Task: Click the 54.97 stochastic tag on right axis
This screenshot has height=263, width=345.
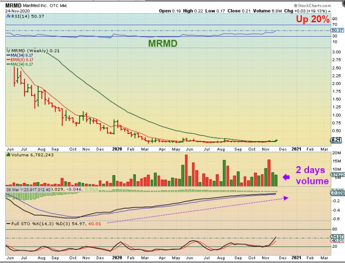Action: [x=337, y=236]
